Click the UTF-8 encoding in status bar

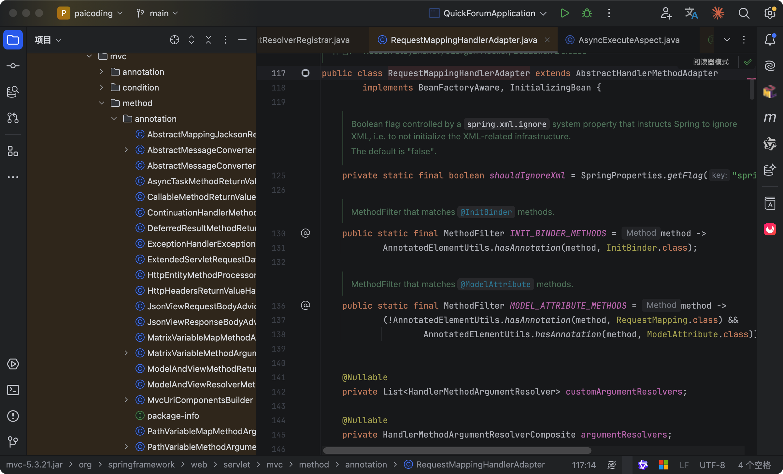click(712, 465)
